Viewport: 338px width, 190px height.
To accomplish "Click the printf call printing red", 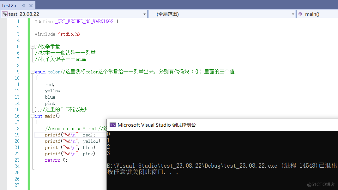I will pos(70,135).
